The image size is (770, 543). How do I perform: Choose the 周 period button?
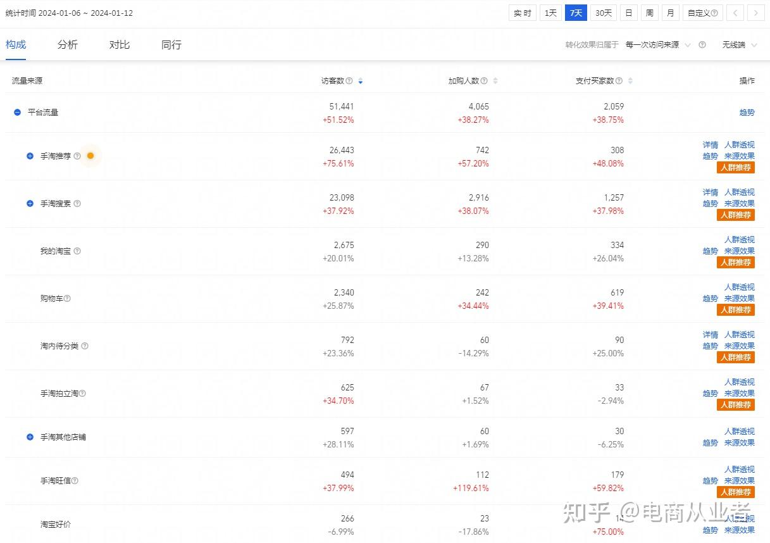click(x=649, y=13)
